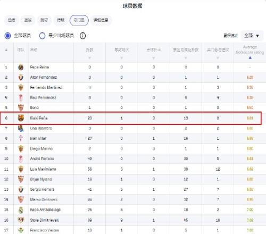Open the 累积统计 全部 dropdown

(252, 36)
